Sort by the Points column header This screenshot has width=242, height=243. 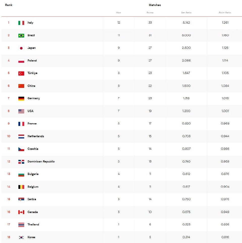pos(150,13)
